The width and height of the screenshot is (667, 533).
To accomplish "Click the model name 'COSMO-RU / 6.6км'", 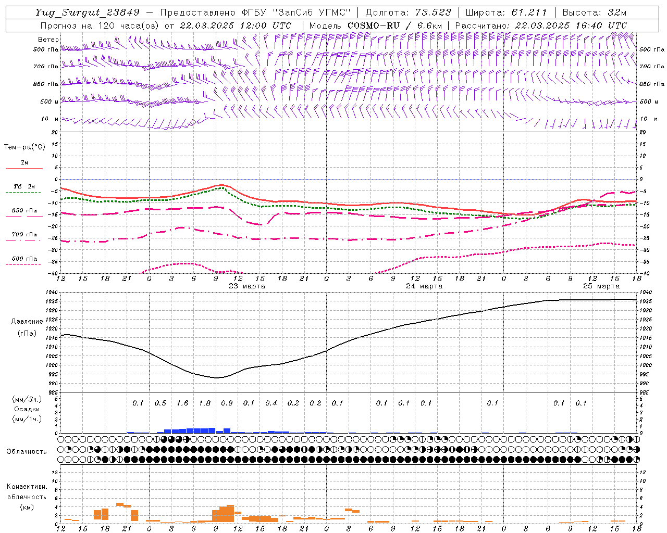I will click(x=394, y=26).
